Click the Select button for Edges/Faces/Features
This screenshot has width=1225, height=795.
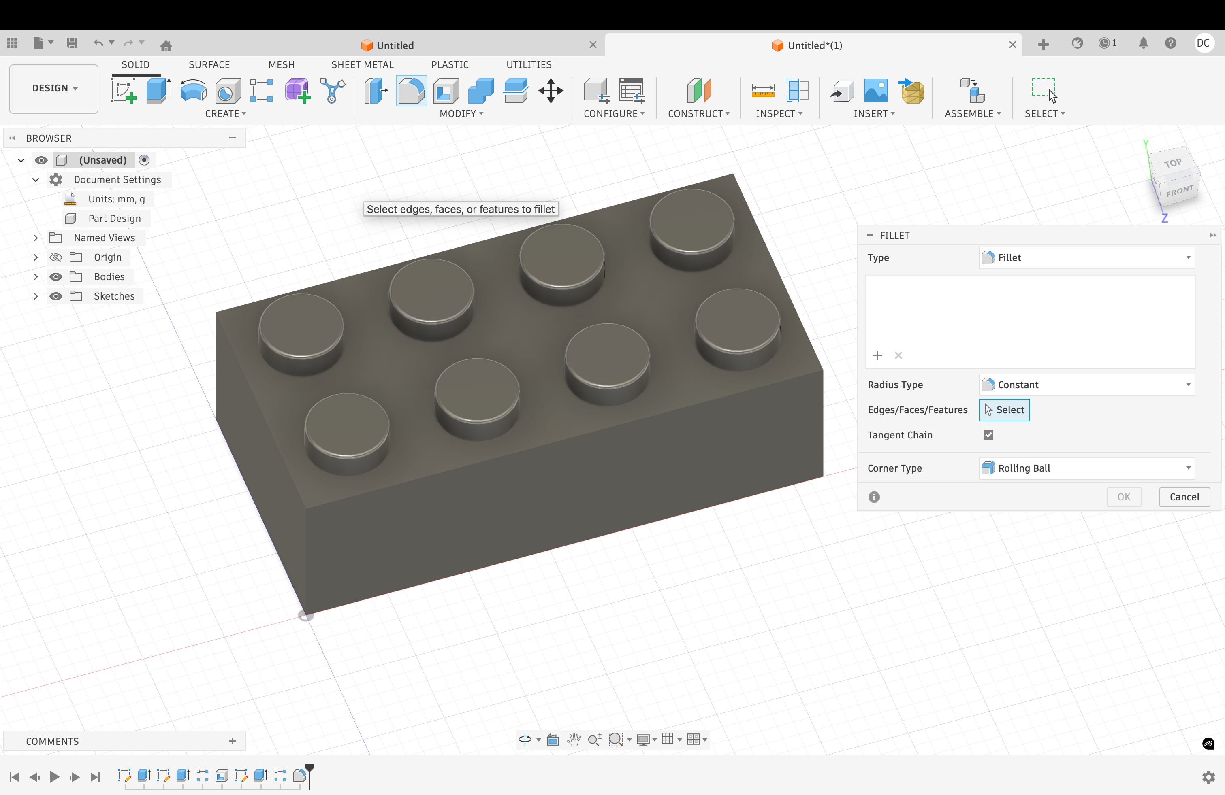[1004, 410]
